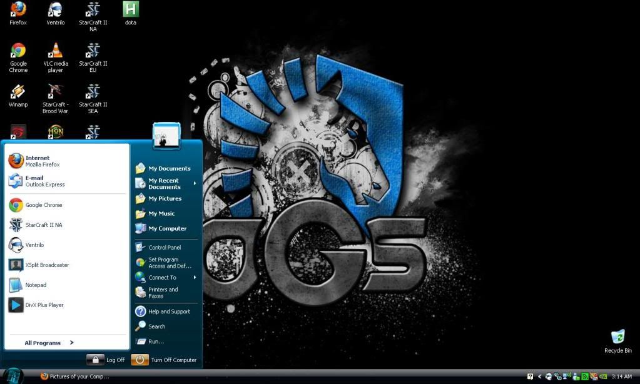The height and width of the screenshot is (384, 640).
Task: Open Recycle Bin on desktop
Action: pyautogui.click(x=617, y=338)
